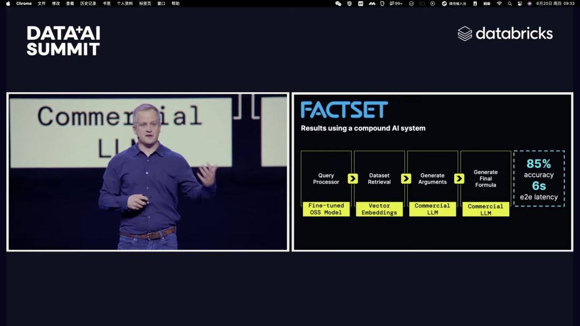Click the 'e2e latency' text
The height and width of the screenshot is (326, 580).
539,197
